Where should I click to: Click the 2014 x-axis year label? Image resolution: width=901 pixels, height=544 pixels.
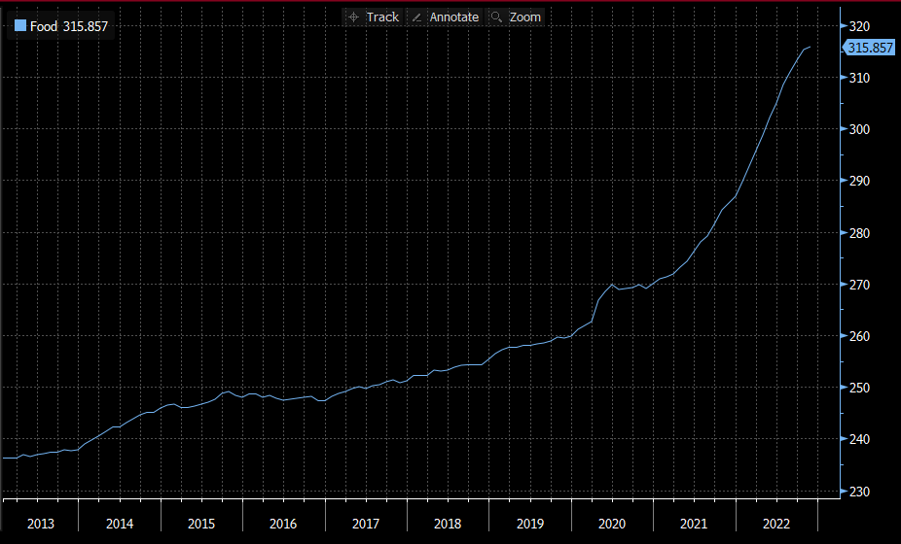120,524
